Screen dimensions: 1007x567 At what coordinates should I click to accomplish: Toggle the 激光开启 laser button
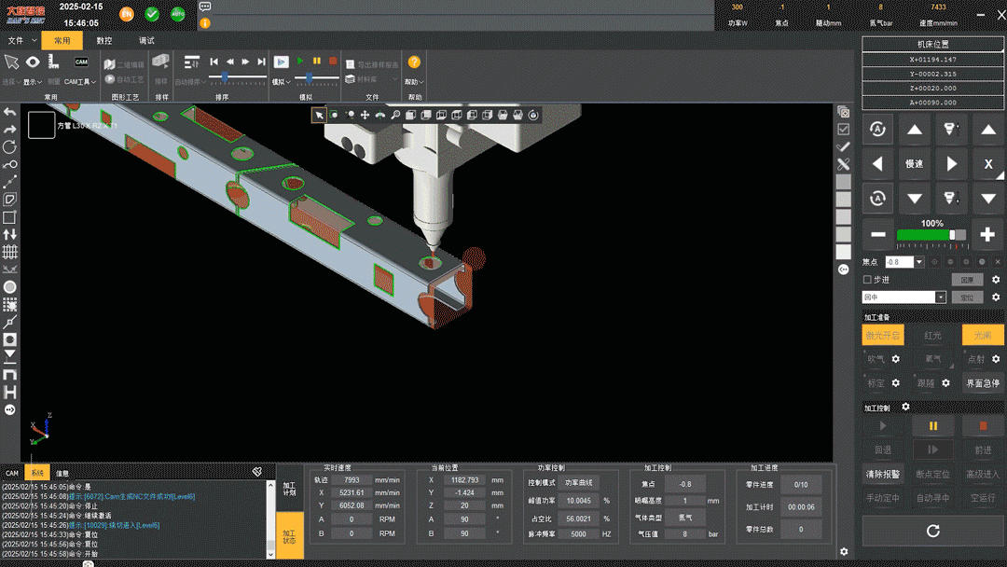(883, 335)
